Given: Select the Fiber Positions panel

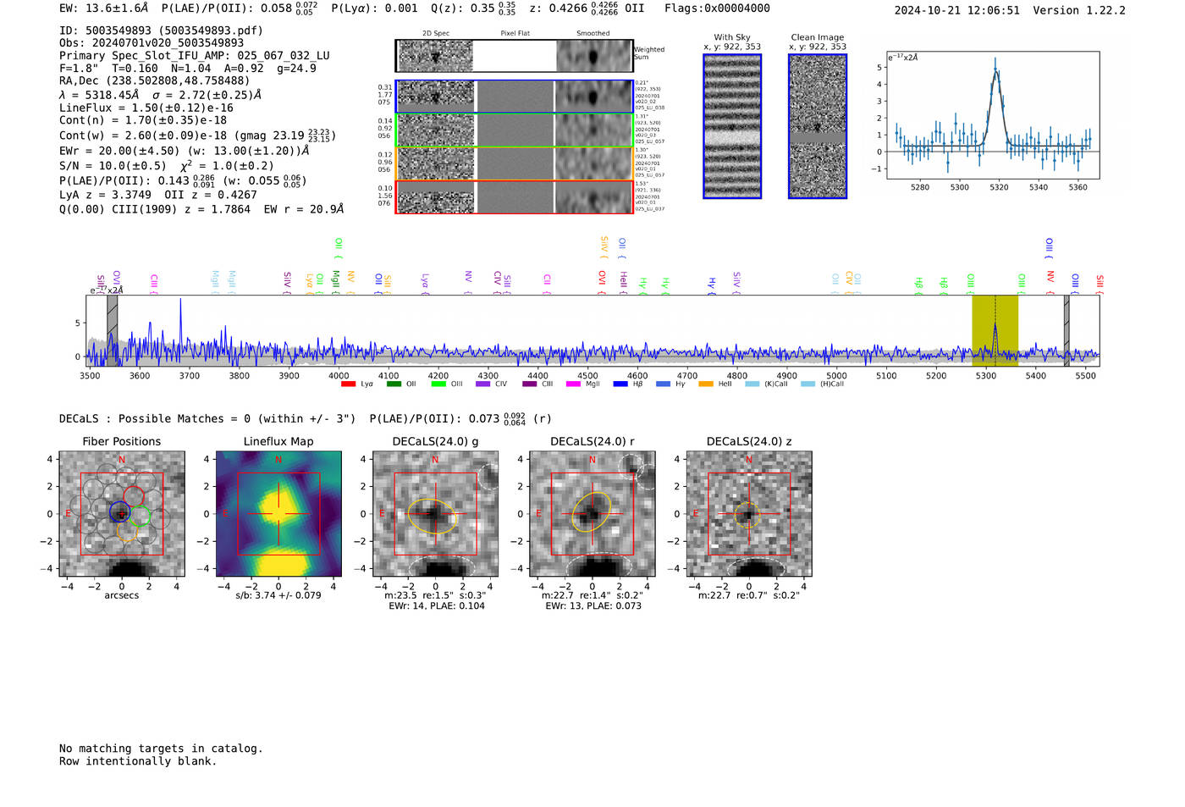Looking at the screenshot, I should pyautogui.click(x=122, y=514).
